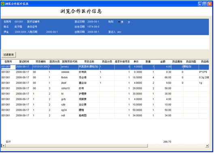
Task: Click the 住院号 column header
Action: tap(8, 62)
